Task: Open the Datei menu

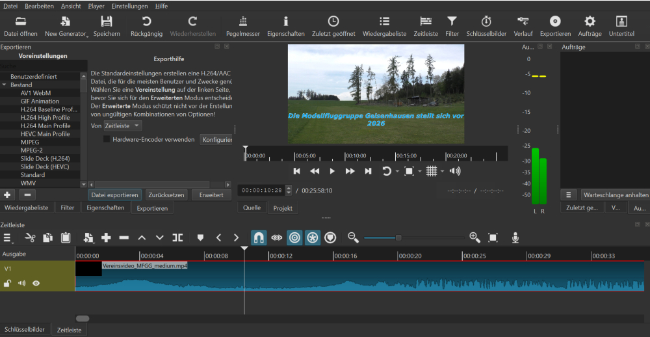Action: coord(10,7)
